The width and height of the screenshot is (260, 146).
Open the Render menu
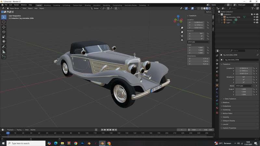[17, 5]
